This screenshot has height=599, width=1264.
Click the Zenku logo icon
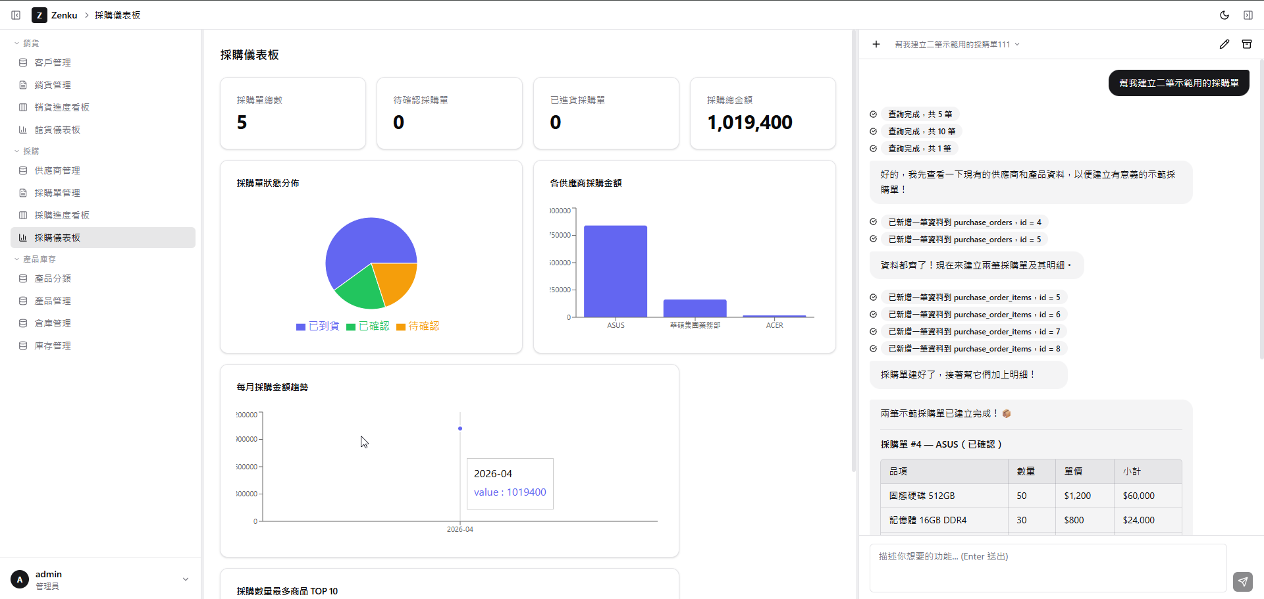(x=39, y=15)
